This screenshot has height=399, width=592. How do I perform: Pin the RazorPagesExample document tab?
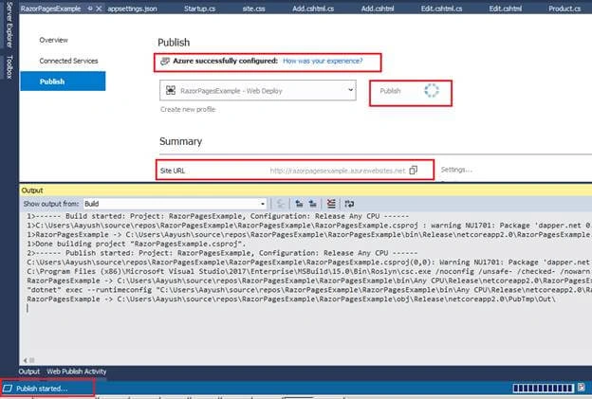tap(90, 9)
